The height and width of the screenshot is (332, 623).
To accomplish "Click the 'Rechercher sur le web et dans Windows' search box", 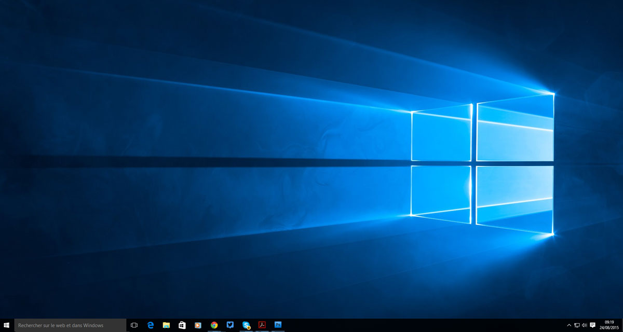I will point(70,325).
